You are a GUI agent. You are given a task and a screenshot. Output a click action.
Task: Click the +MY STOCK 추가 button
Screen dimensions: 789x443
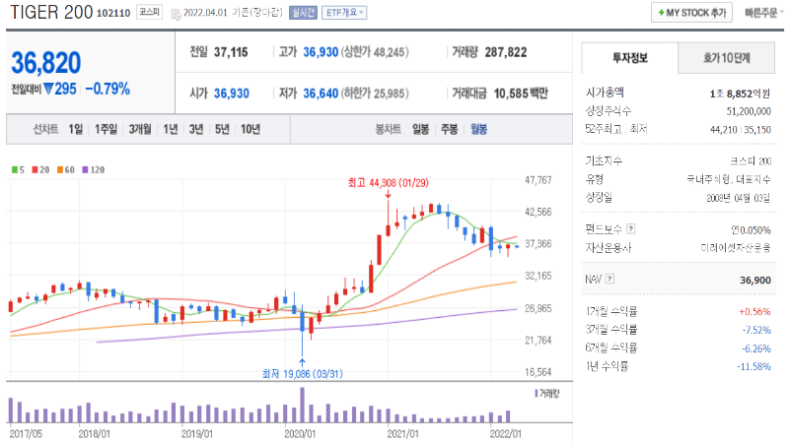[691, 13]
